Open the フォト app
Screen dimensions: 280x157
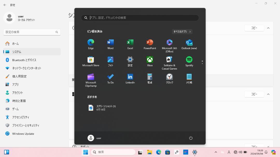pos(110,61)
